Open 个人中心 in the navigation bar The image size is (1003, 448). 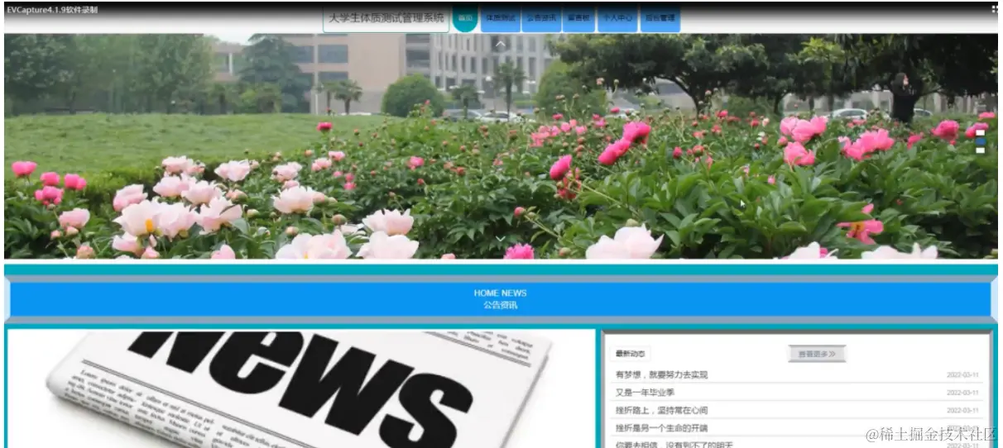point(617,18)
